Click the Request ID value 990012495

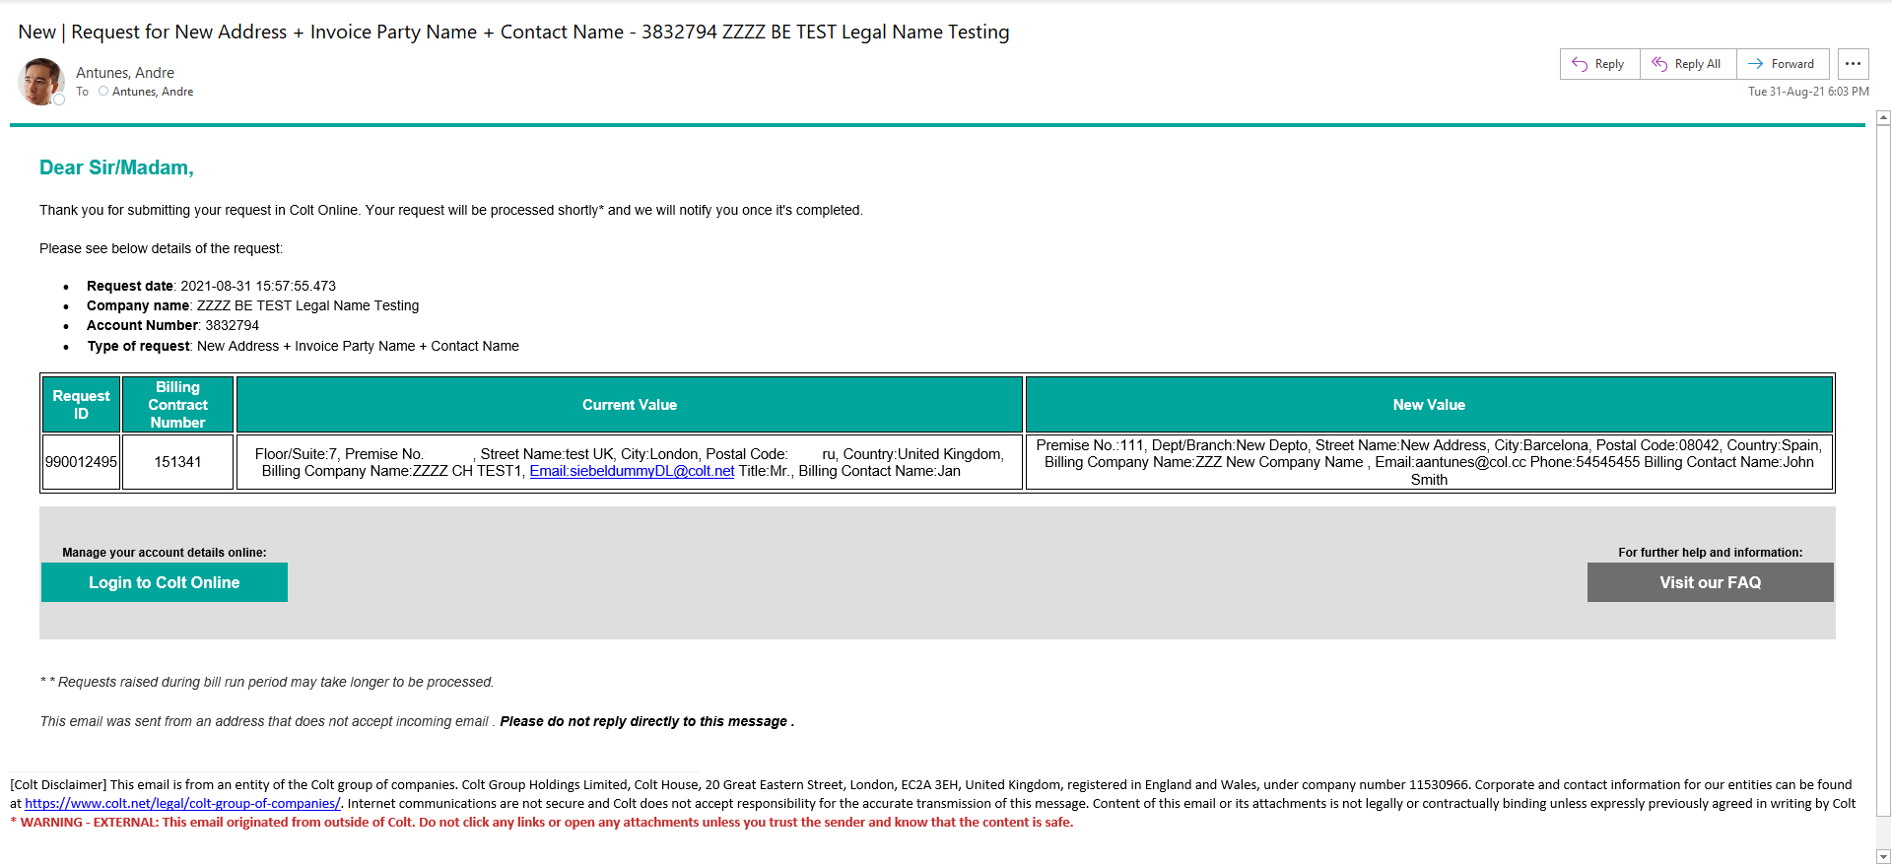click(81, 462)
